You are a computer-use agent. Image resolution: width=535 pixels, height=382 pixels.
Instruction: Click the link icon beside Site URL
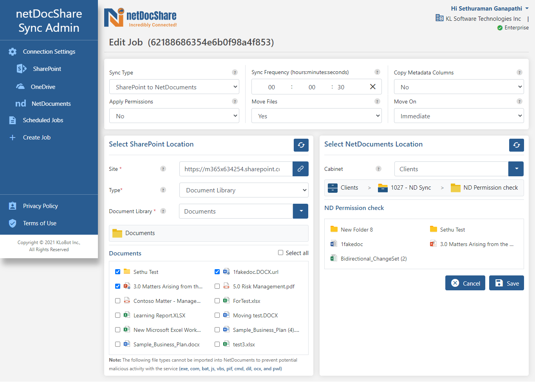(x=300, y=169)
